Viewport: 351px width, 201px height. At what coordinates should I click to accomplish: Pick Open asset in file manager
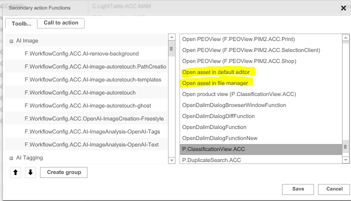click(215, 83)
